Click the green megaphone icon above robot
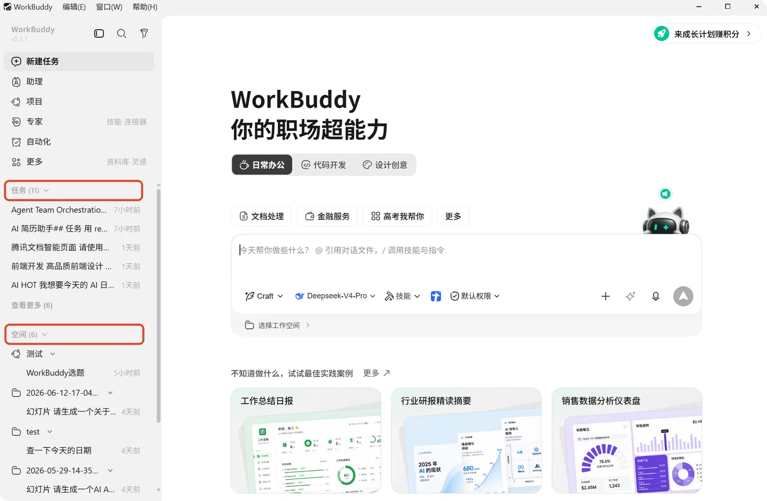Viewport: 767px width, 501px height. pyautogui.click(x=665, y=193)
